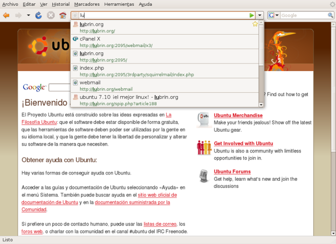The width and height of the screenshot is (336, 244).
Task: Click the search magnifier icon
Action: (x=330, y=15)
